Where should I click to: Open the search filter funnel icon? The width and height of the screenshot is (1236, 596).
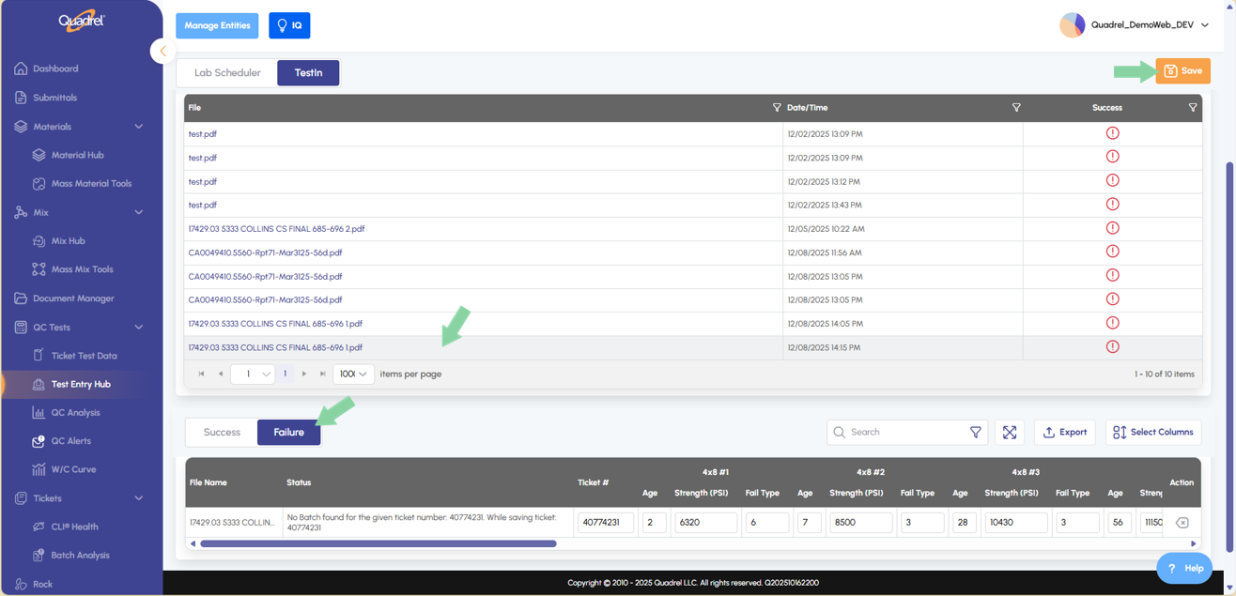pyautogui.click(x=975, y=433)
